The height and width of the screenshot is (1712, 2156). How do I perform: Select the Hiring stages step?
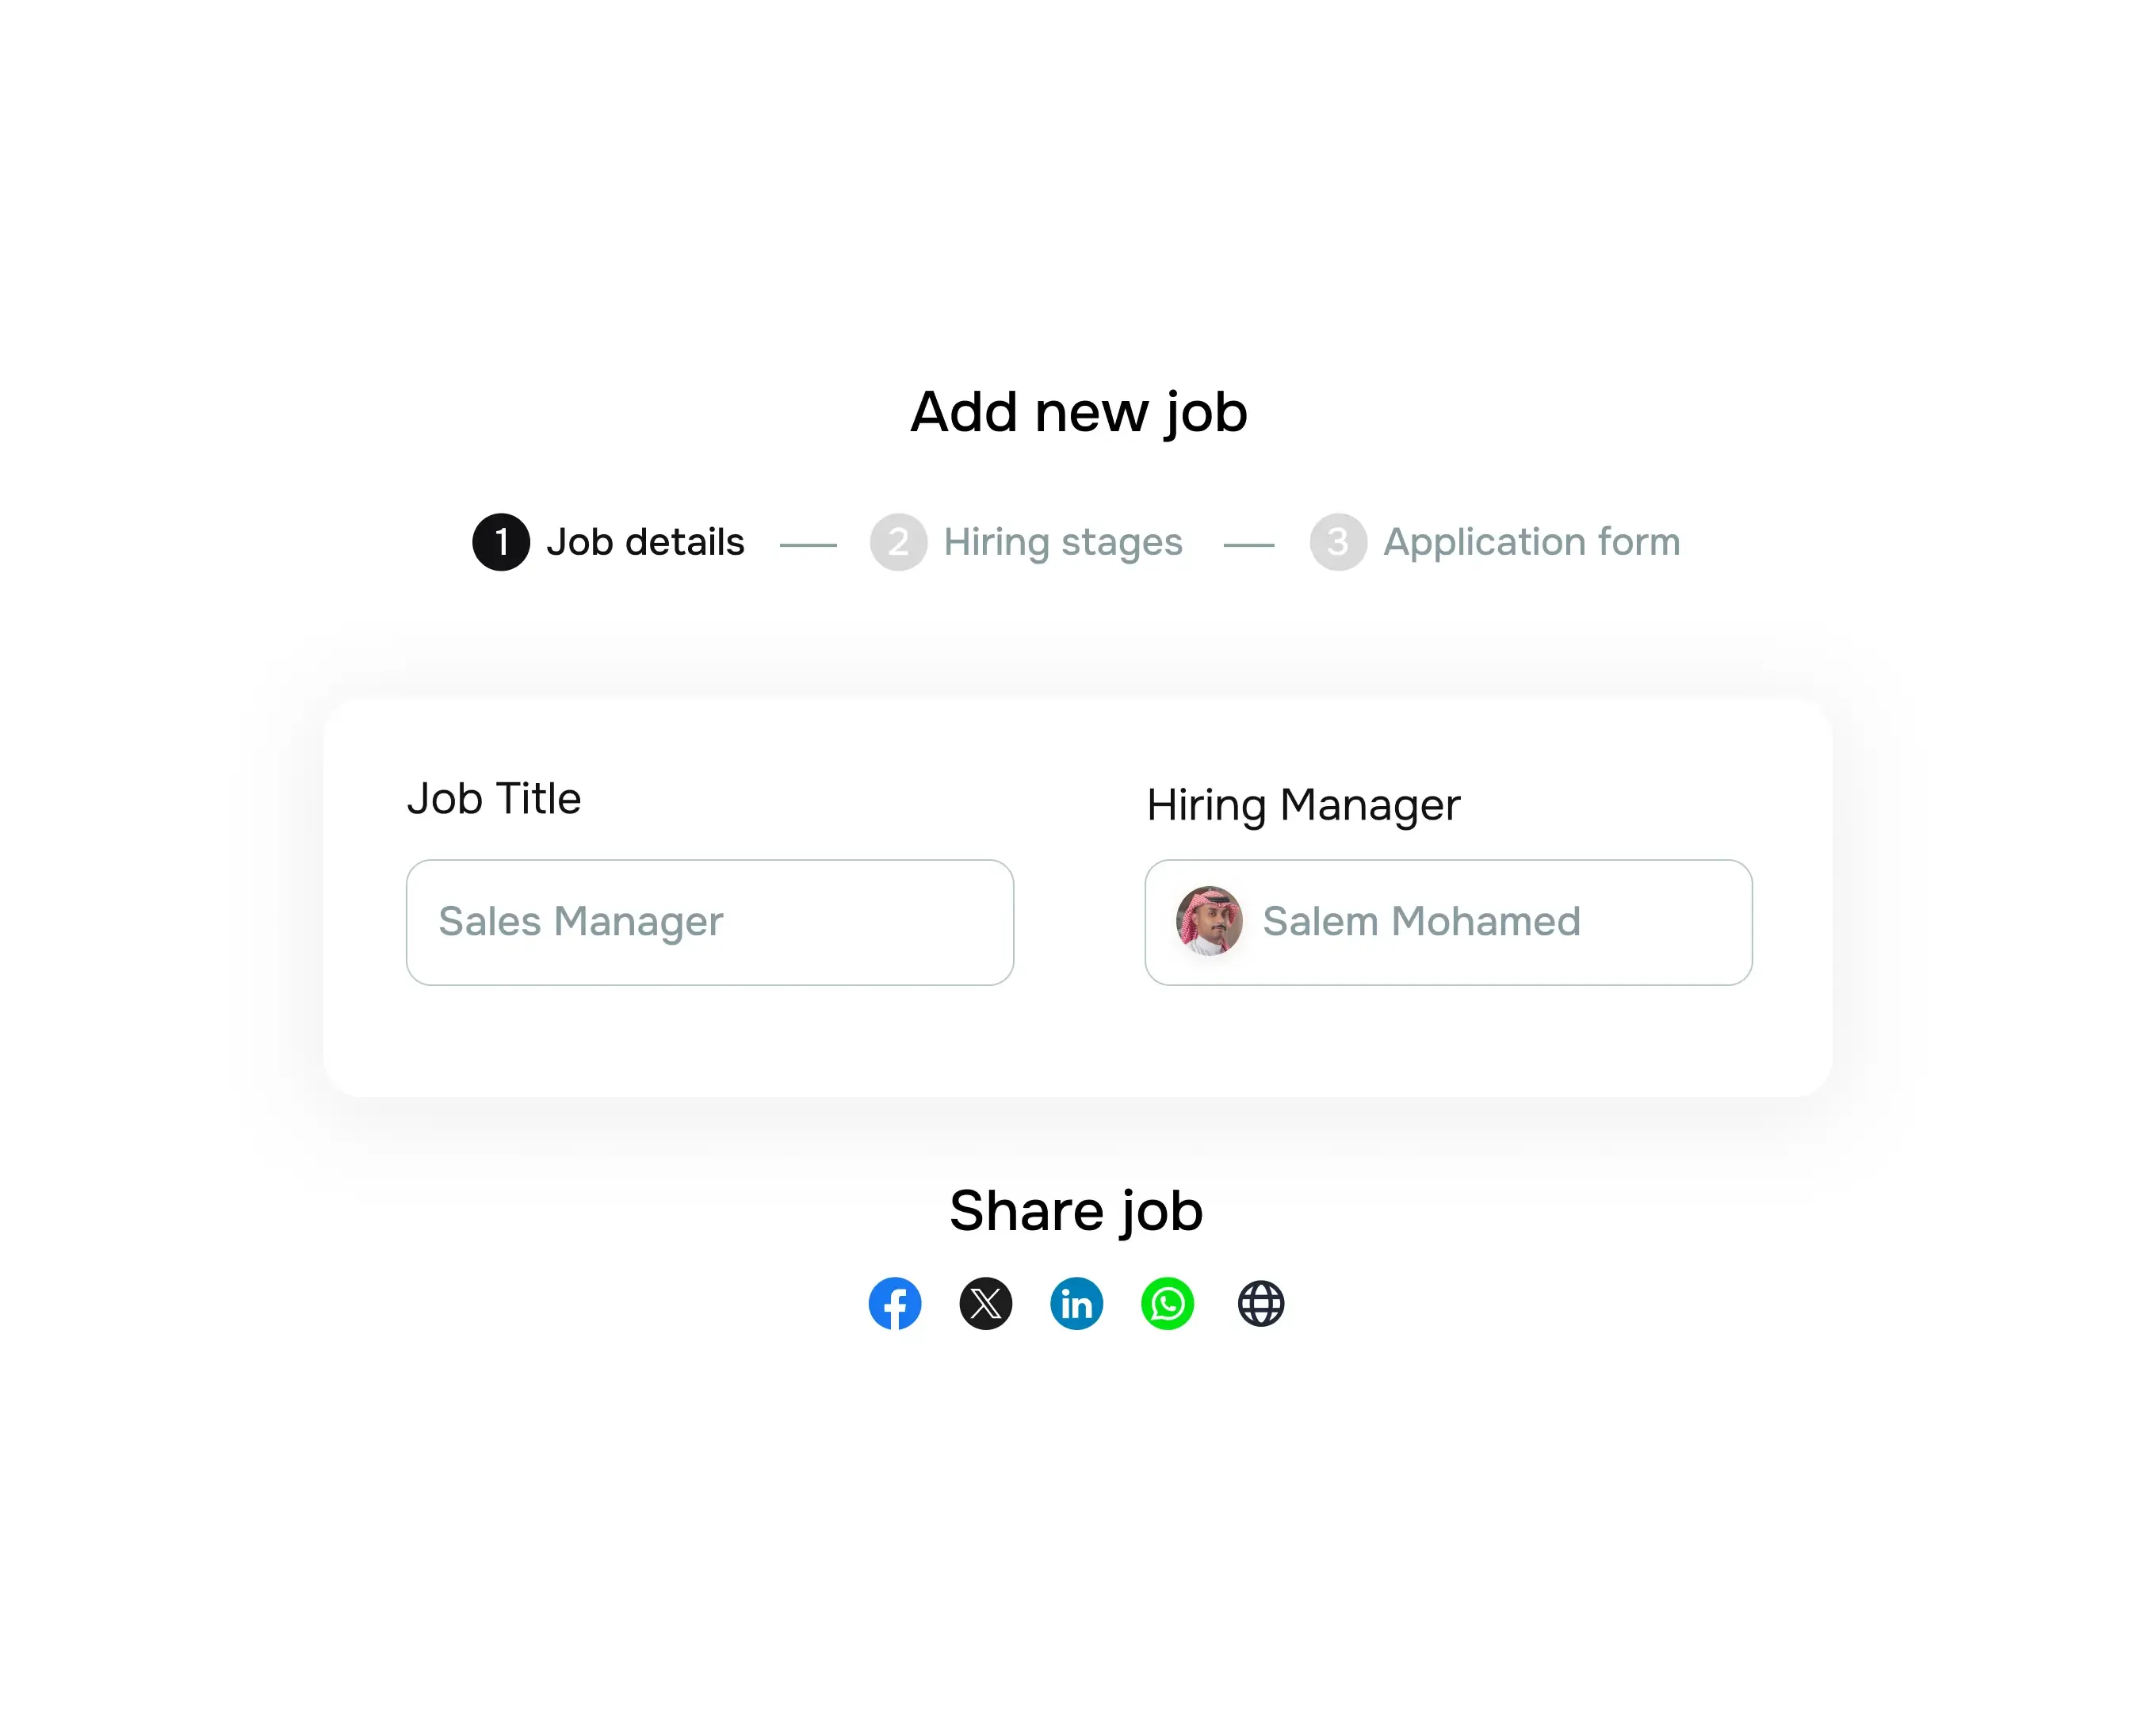pyautogui.click(x=1063, y=542)
